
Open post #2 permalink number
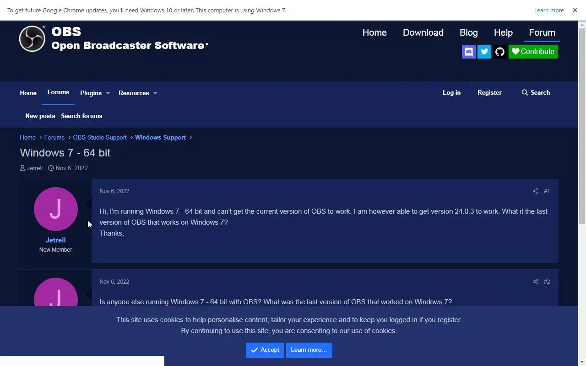[x=547, y=282]
